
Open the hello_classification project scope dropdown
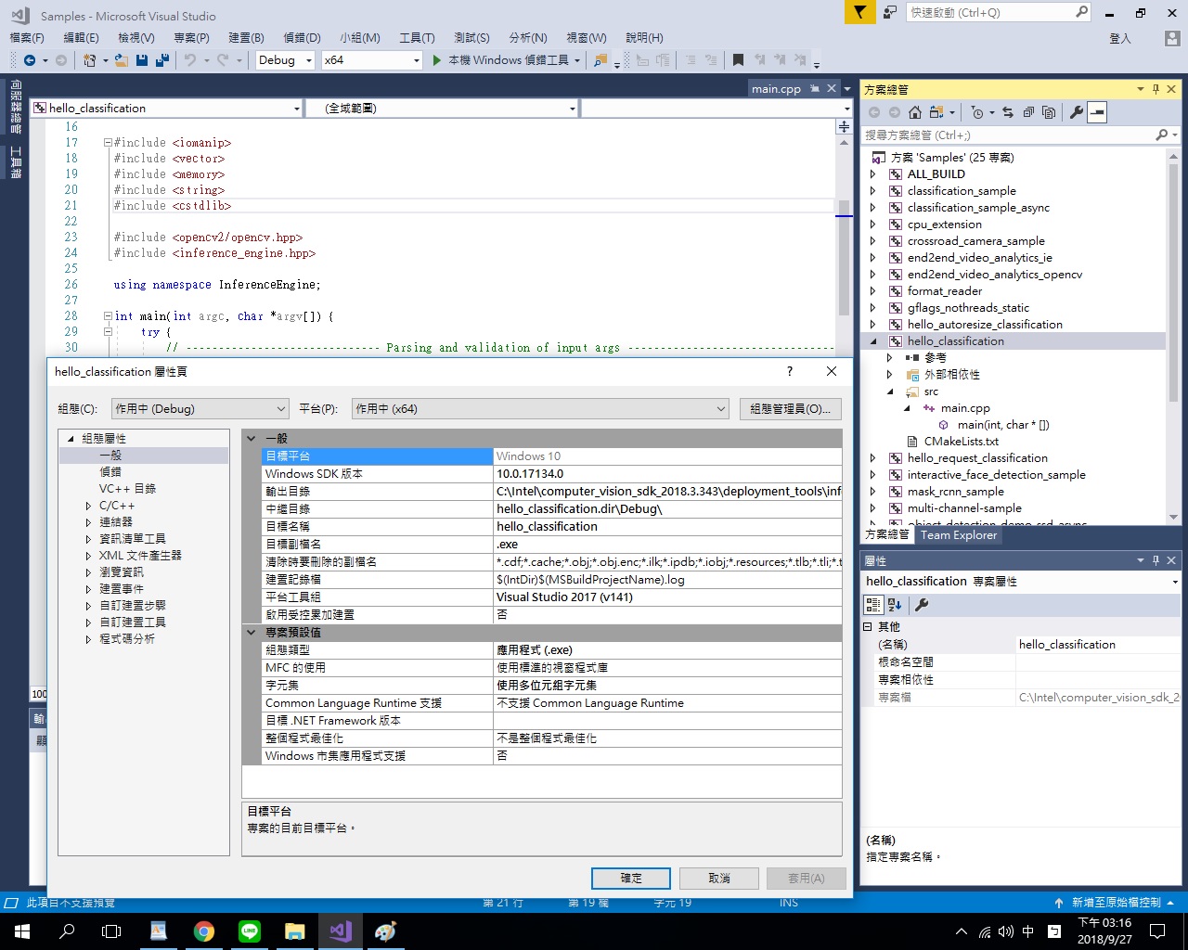click(x=167, y=109)
